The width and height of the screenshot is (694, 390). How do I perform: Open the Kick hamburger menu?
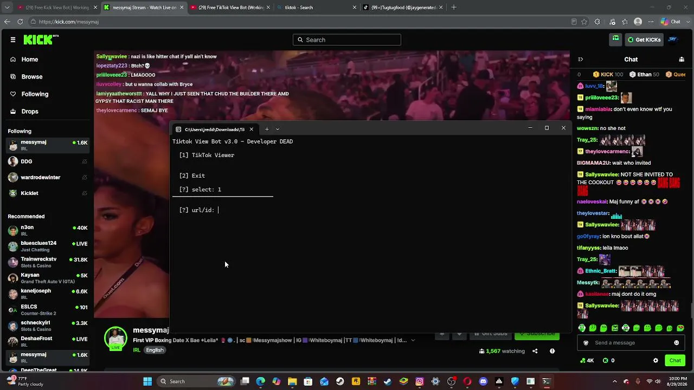13,40
